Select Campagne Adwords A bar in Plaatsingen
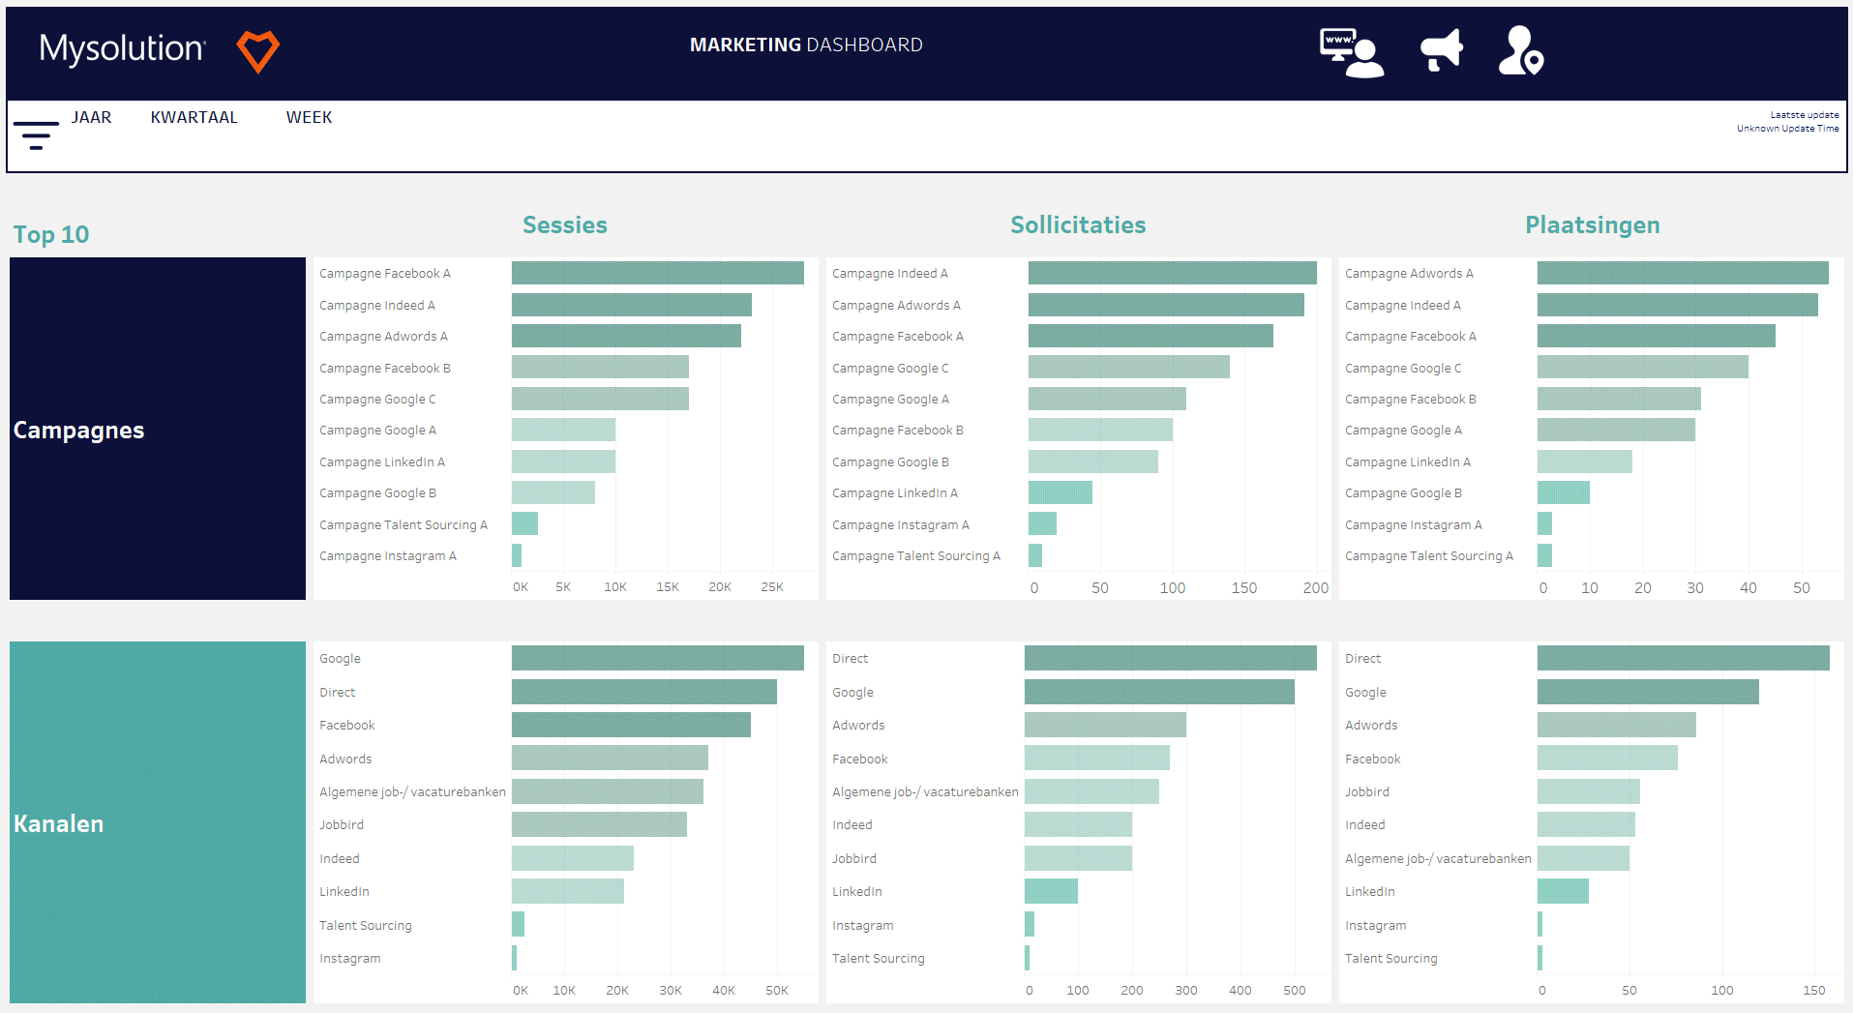This screenshot has width=1853, height=1013. coord(1682,274)
